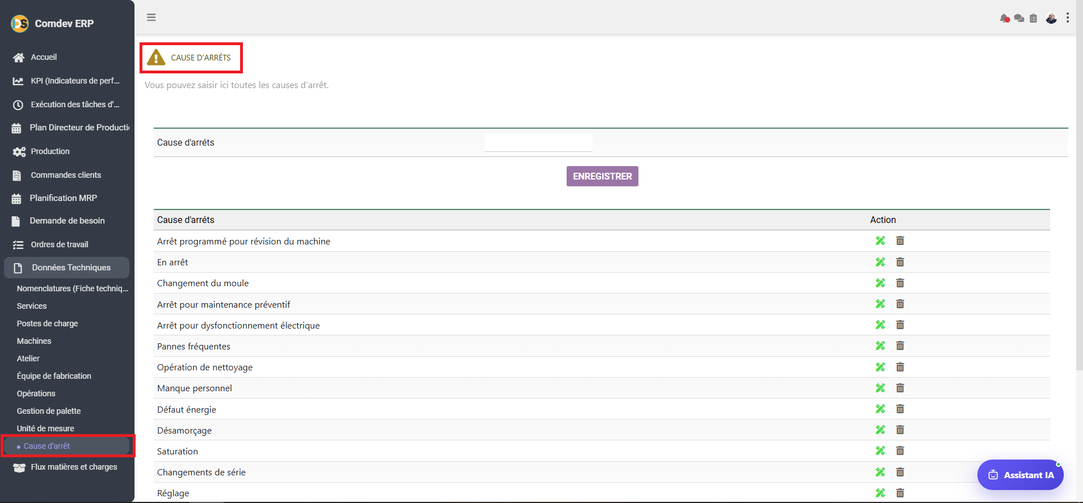Image resolution: width=1083 pixels, height=503 pixels.
Task: Collapse the Données Techniques section
Action: click(67, 268)
